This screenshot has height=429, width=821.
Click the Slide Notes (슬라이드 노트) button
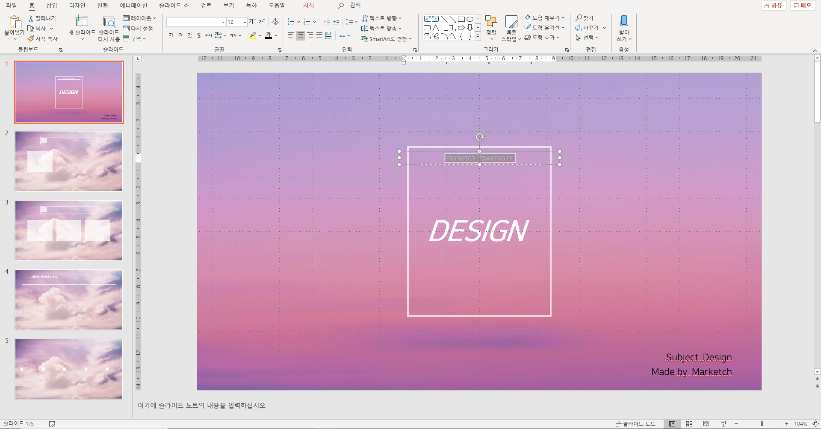point(635,424)
